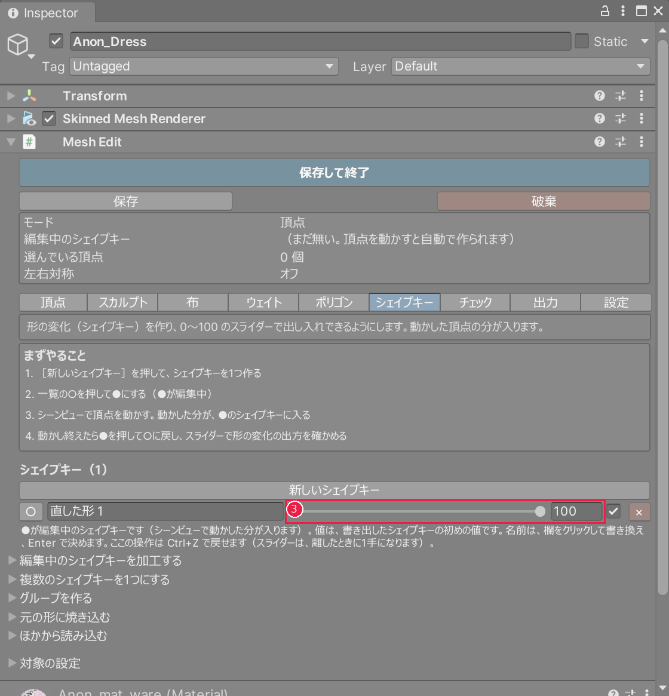Expand 編集中のシェイプキーを加工する section
The image size is (669, 696).
pos(13,560)
